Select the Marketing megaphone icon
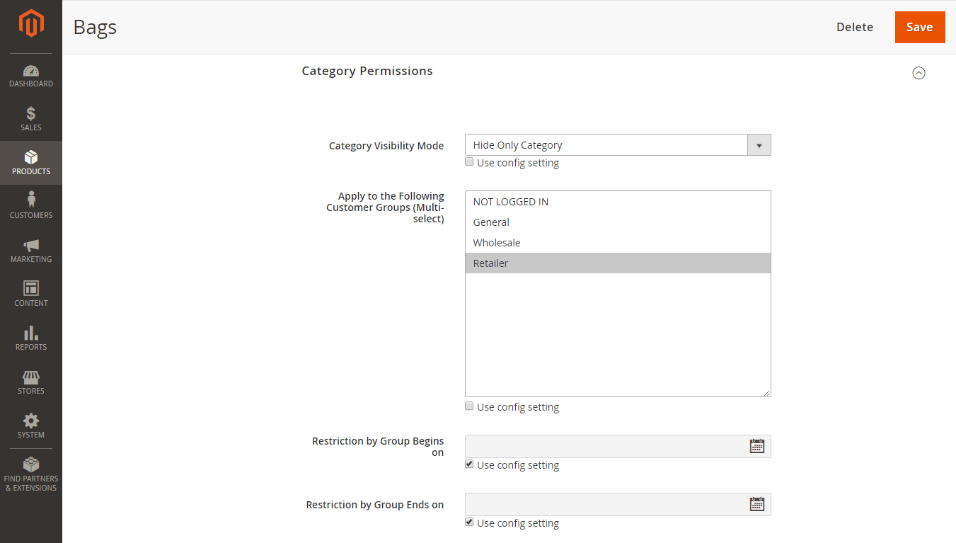 click(31, 249)
